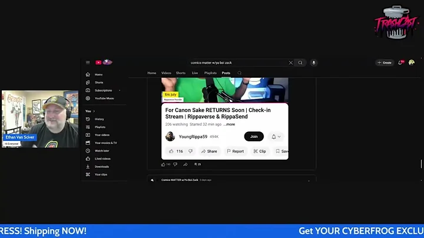Click the Trashcast logo
Screen dimensions: 424x238
tap(396, 23)
